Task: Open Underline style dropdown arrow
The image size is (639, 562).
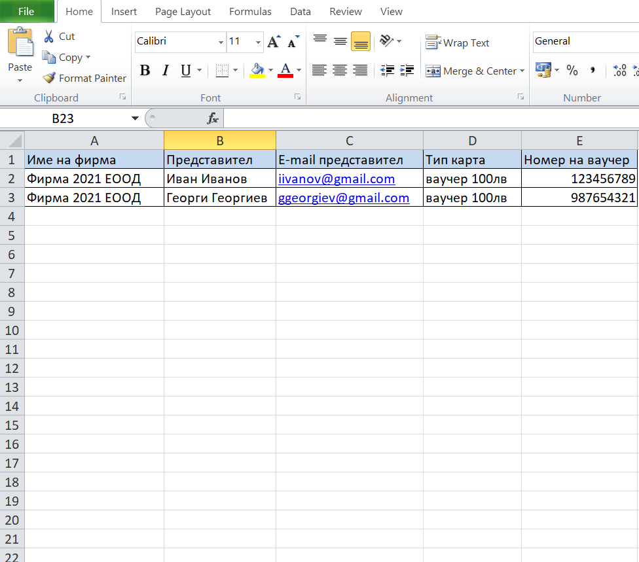Action: [199, 71]
